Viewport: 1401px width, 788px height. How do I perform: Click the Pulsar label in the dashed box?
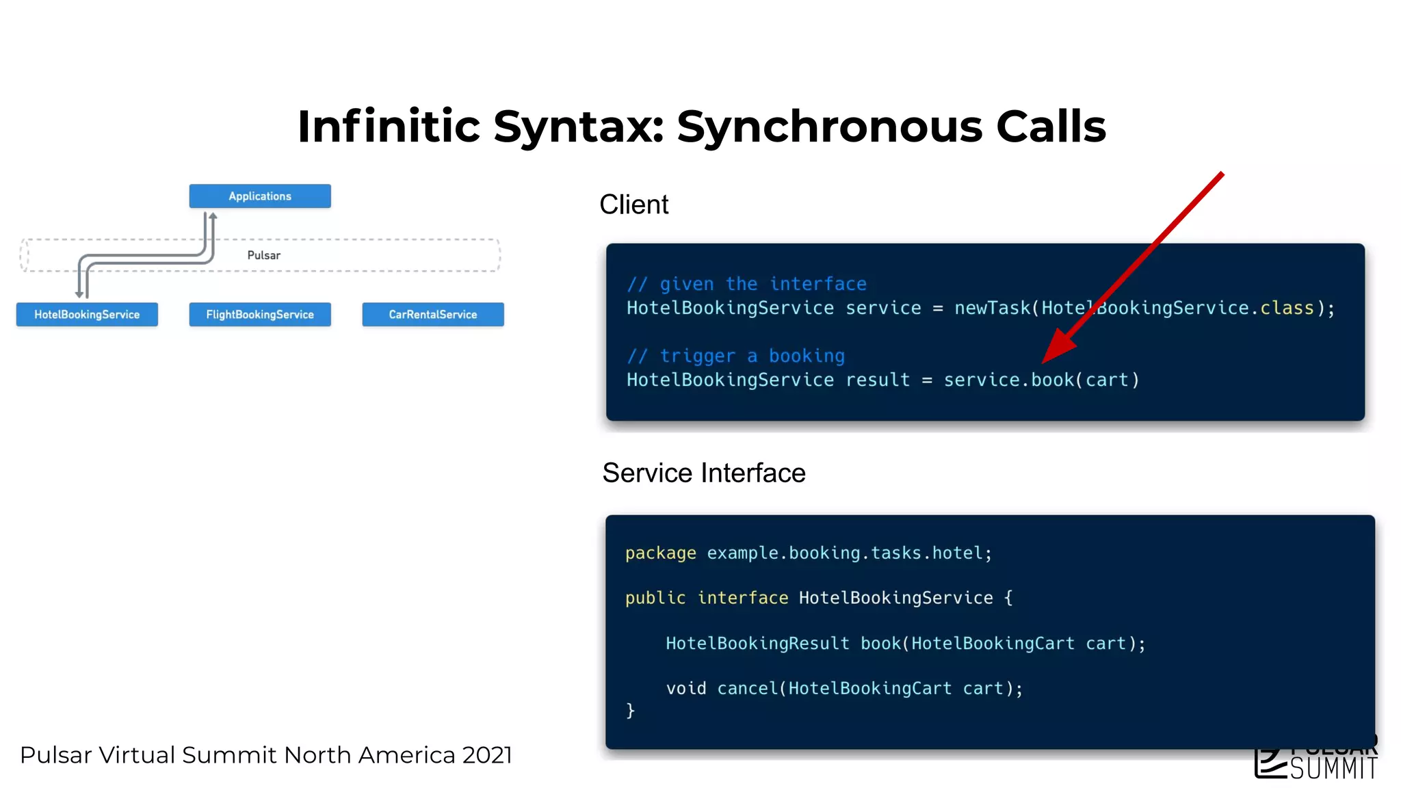click(x=264, y=255)
